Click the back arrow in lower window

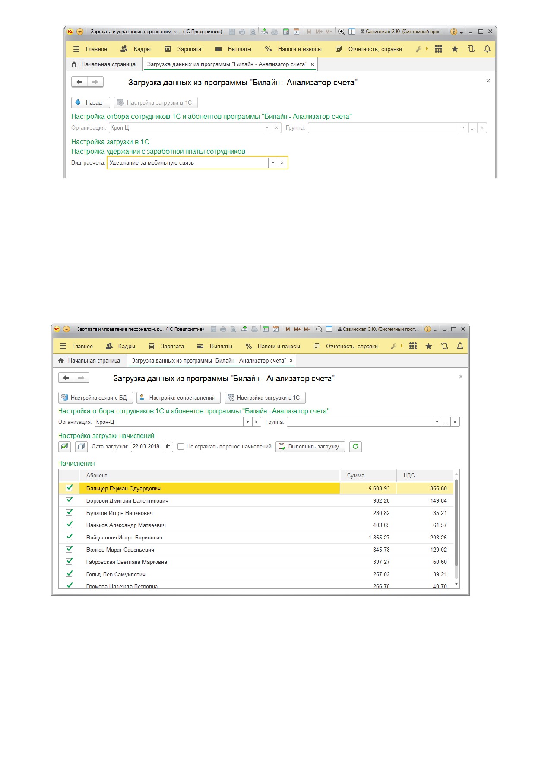(66, 378)
